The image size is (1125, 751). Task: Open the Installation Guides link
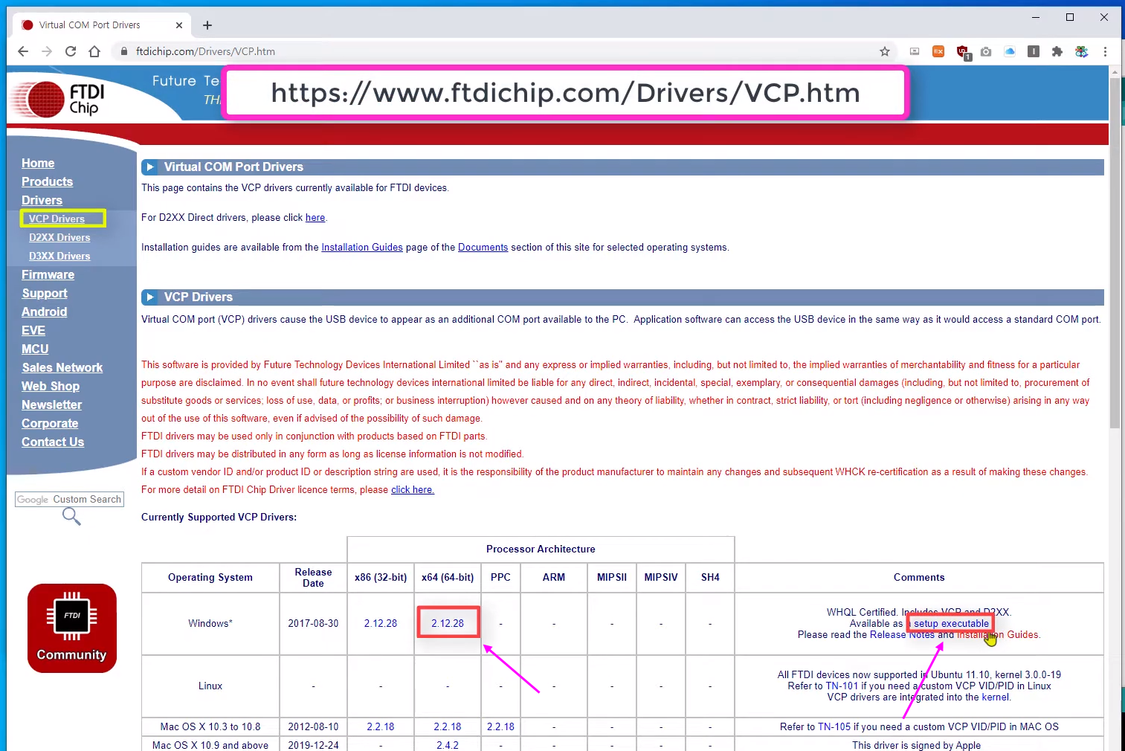coord(362,248)
